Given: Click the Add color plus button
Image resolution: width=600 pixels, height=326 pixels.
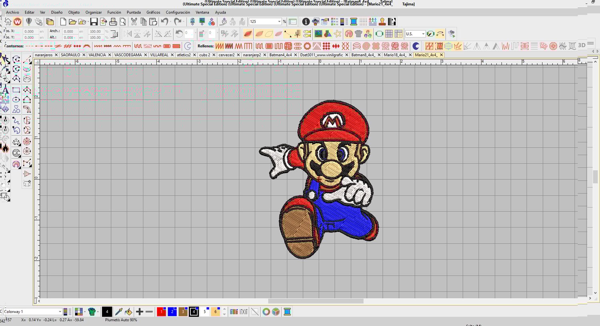Looking at the screenshot, I should pos(140,312).
